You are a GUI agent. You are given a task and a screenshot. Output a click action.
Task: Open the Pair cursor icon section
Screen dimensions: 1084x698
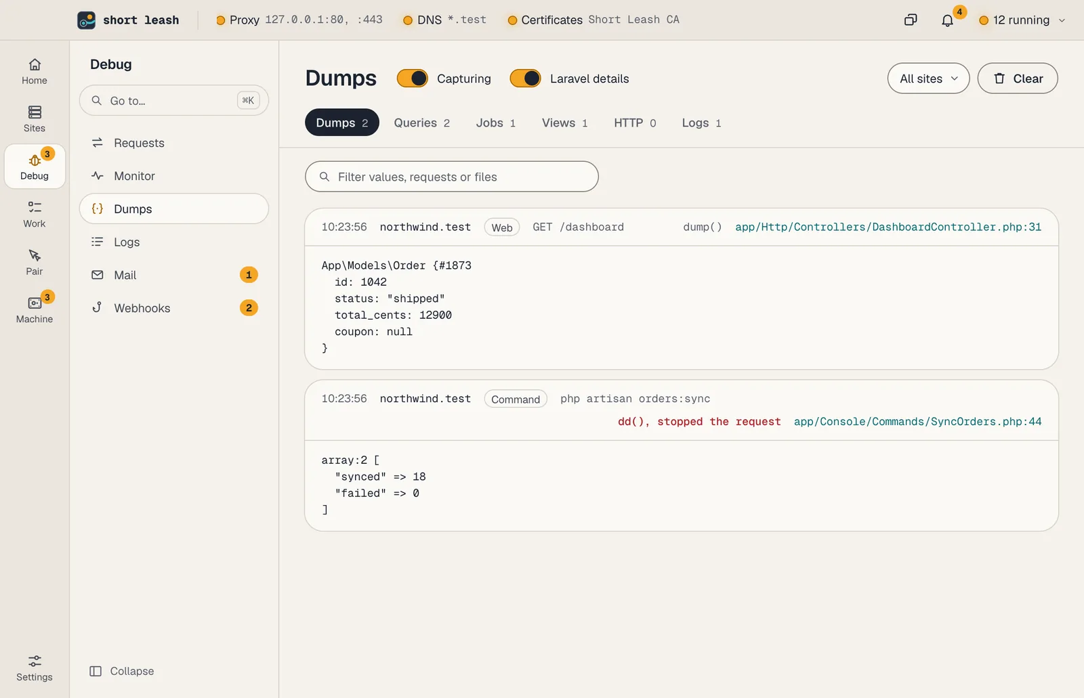pyautogui.click(x=35, y=261)
